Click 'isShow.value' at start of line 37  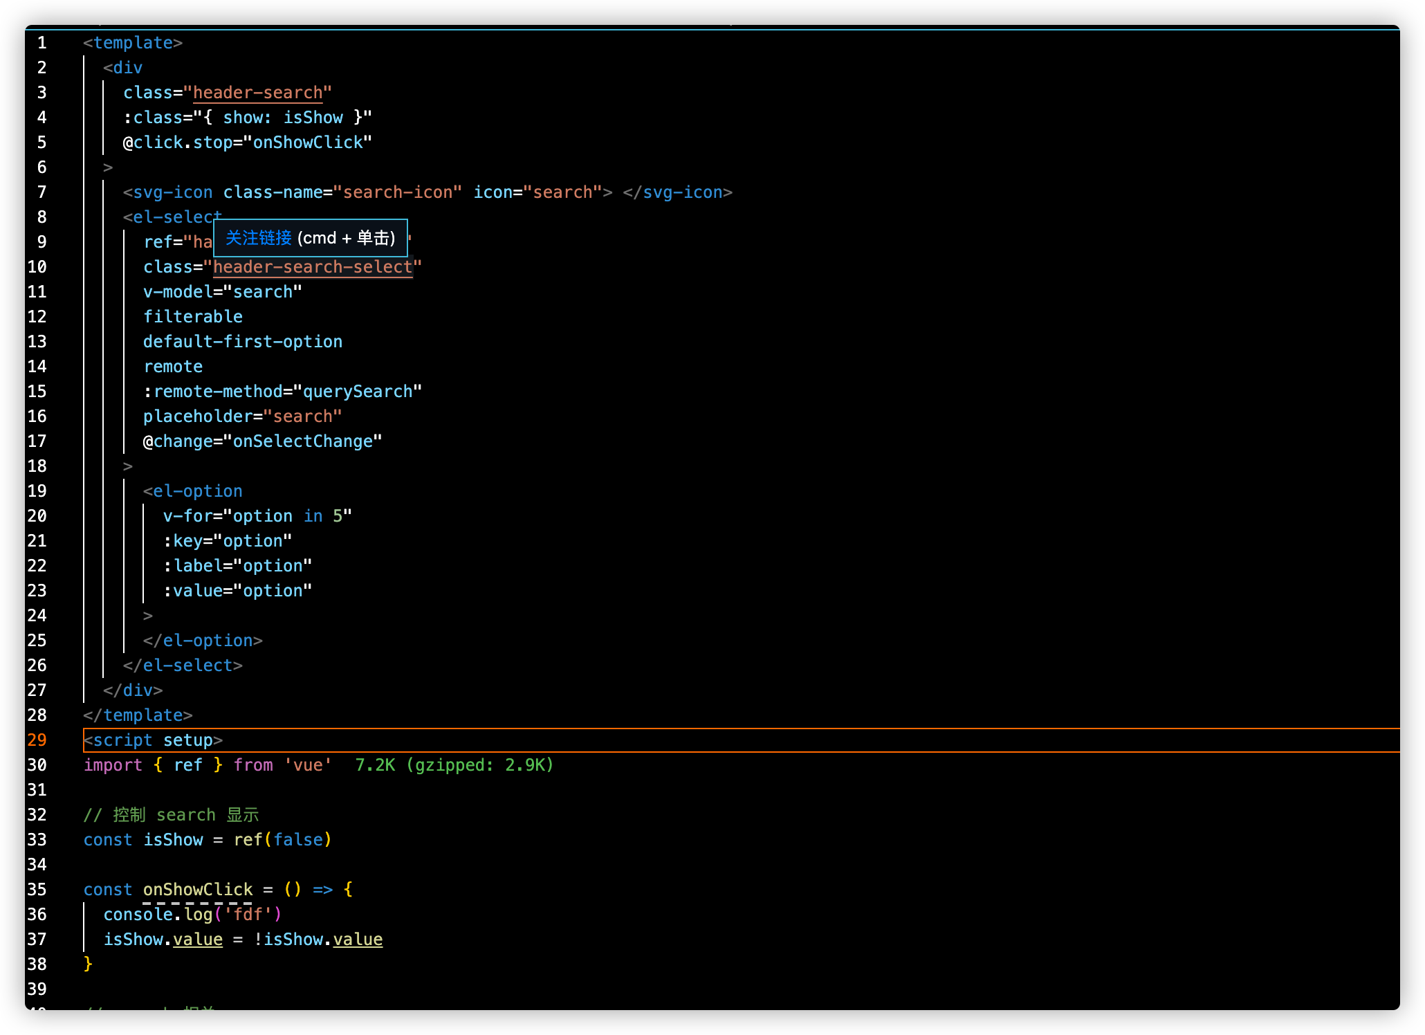pyautogui.click(x=163, y=939)
